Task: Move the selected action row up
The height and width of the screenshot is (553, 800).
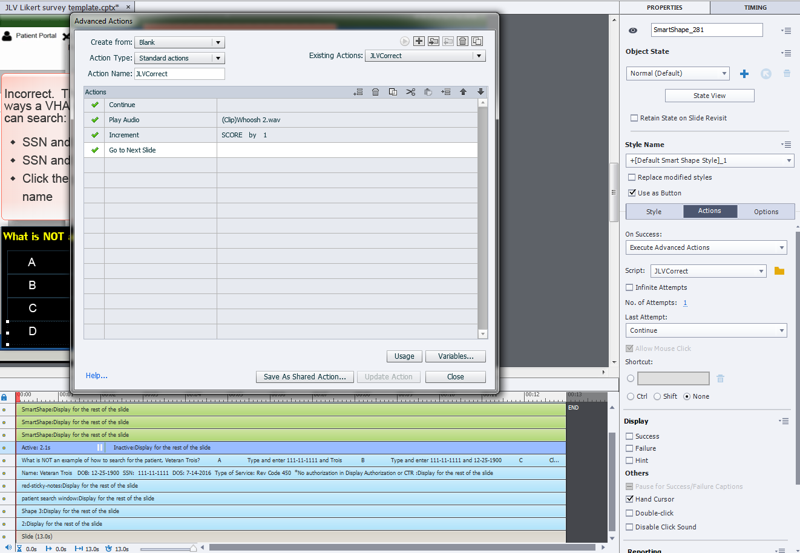Action: [463, 92]
